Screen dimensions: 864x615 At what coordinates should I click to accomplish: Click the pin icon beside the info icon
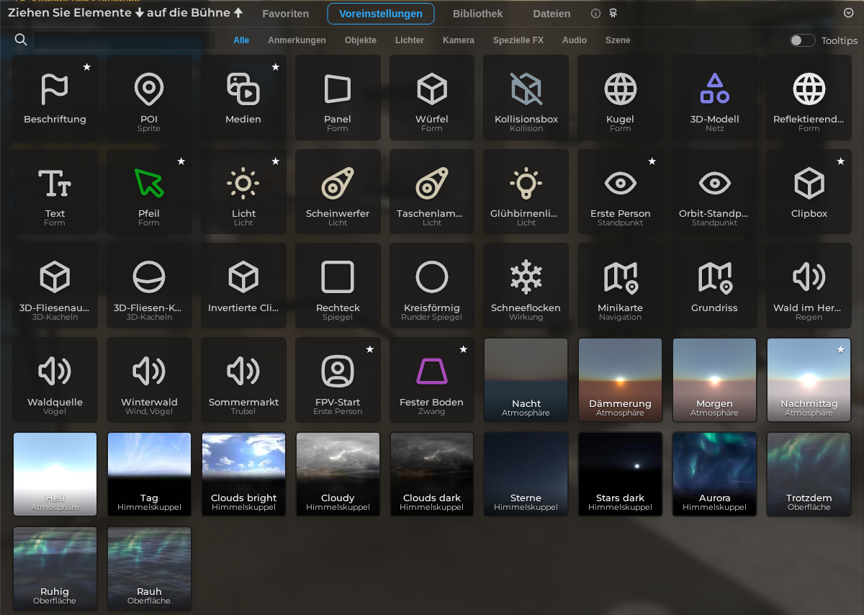point(613,14)
